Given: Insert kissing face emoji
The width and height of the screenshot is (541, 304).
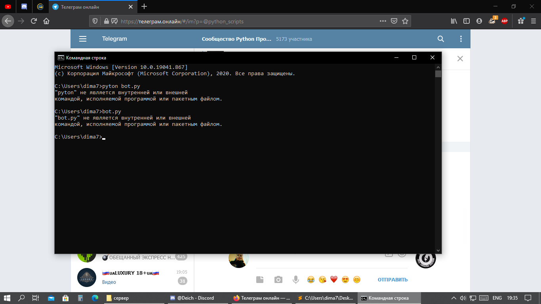Looking at the screenshot, I should pos(322,280).
